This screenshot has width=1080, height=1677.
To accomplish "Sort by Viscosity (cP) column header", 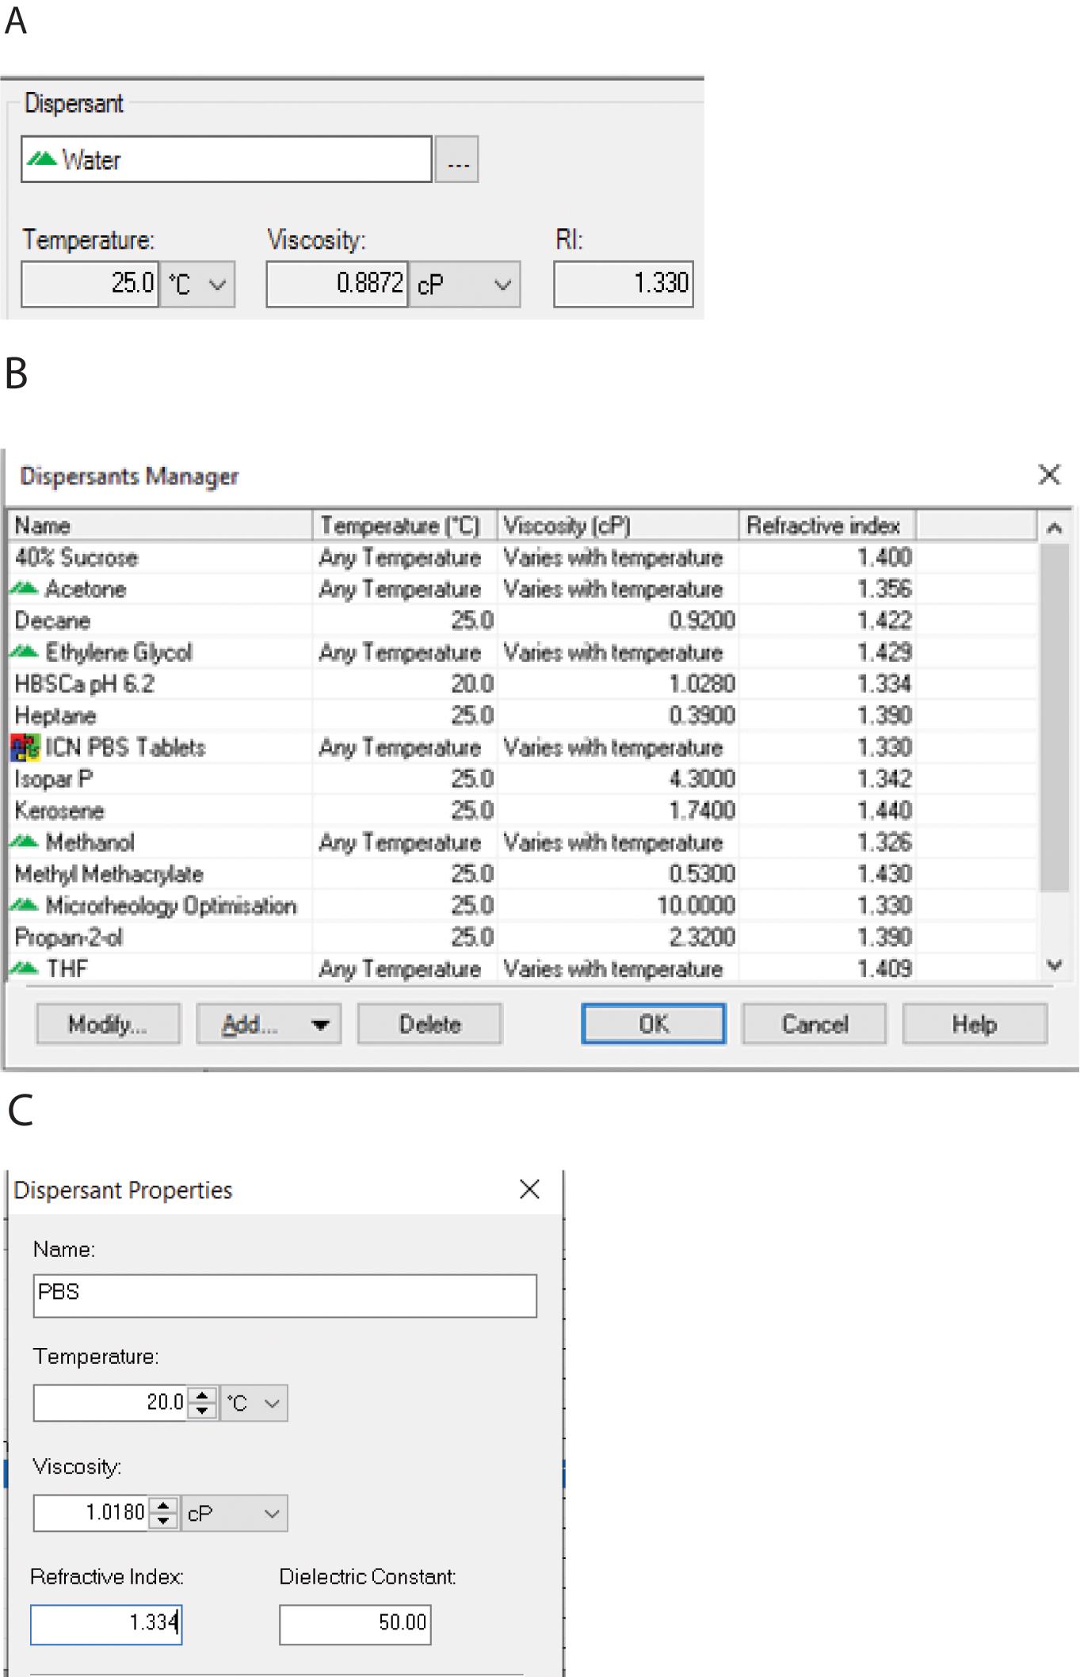I will click(618, 525).
